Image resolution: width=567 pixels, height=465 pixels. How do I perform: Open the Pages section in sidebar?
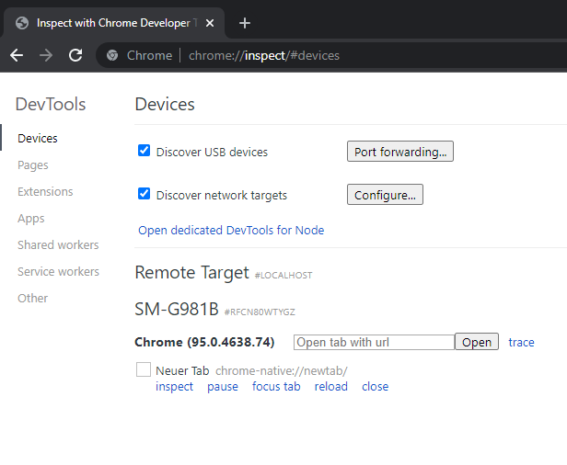33,165
